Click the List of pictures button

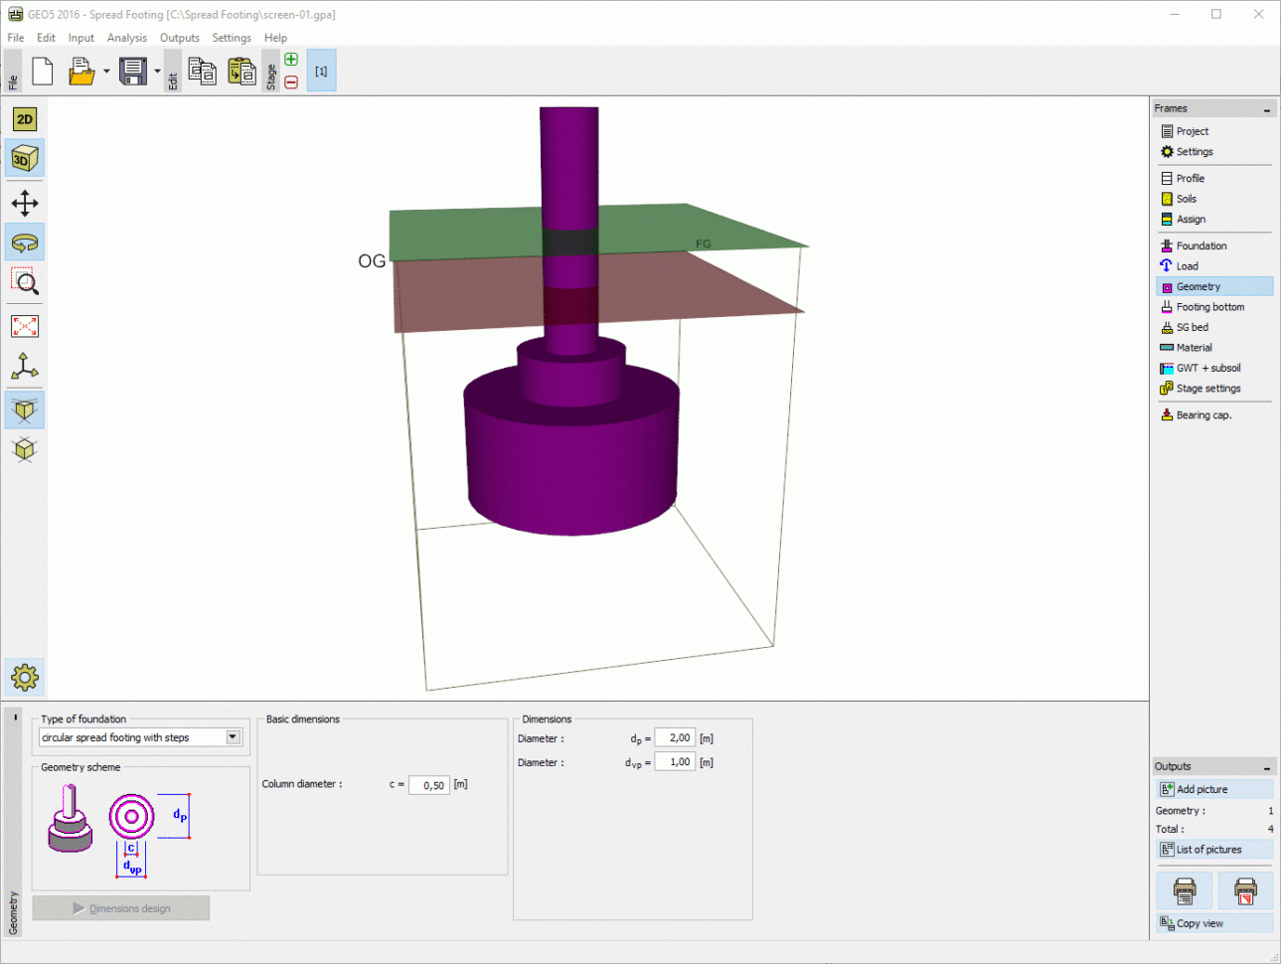pos(1213,849)
